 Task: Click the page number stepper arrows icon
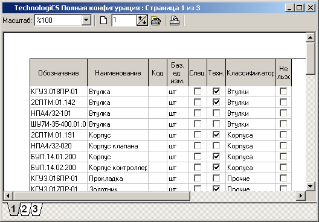pyautogui.click(x=142, y=21)
